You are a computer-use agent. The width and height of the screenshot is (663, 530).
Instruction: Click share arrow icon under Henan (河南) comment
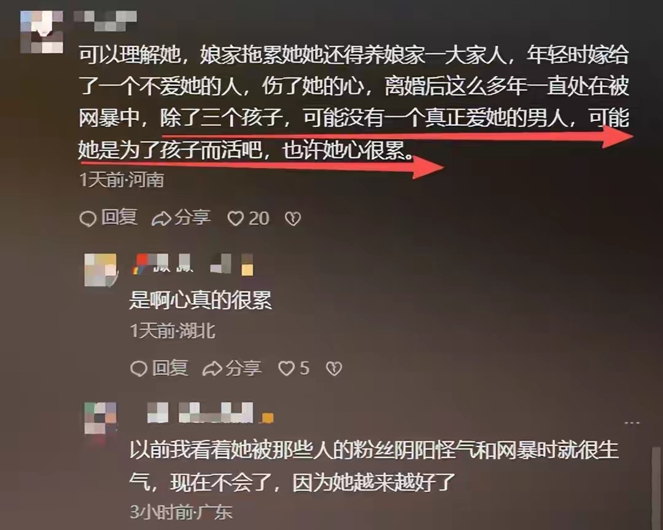pyautogui.click(x=161, y=218)
